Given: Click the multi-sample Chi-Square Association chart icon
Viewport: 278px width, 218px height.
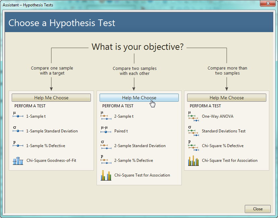Looking at the screenshot, I should pyautogui.click(x=193, y=161).
